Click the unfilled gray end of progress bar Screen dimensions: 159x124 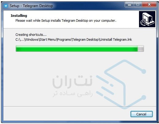[141, 49]
